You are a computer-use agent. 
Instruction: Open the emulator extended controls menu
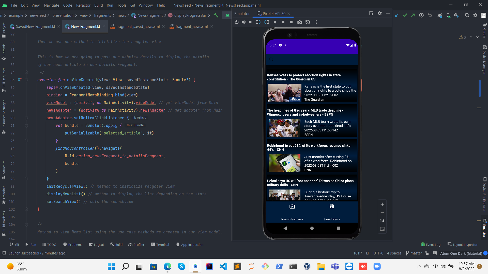click(316, 22)
